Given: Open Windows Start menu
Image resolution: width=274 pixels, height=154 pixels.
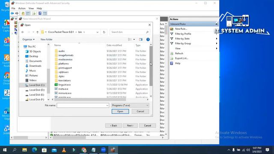Looking at the screenshot, I should [x=5, y=150].
